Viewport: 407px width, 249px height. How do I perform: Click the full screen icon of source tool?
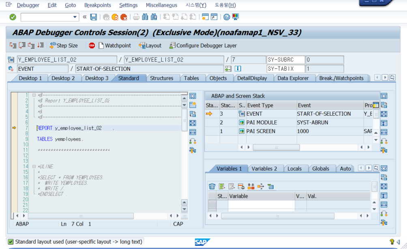point(193,123)
